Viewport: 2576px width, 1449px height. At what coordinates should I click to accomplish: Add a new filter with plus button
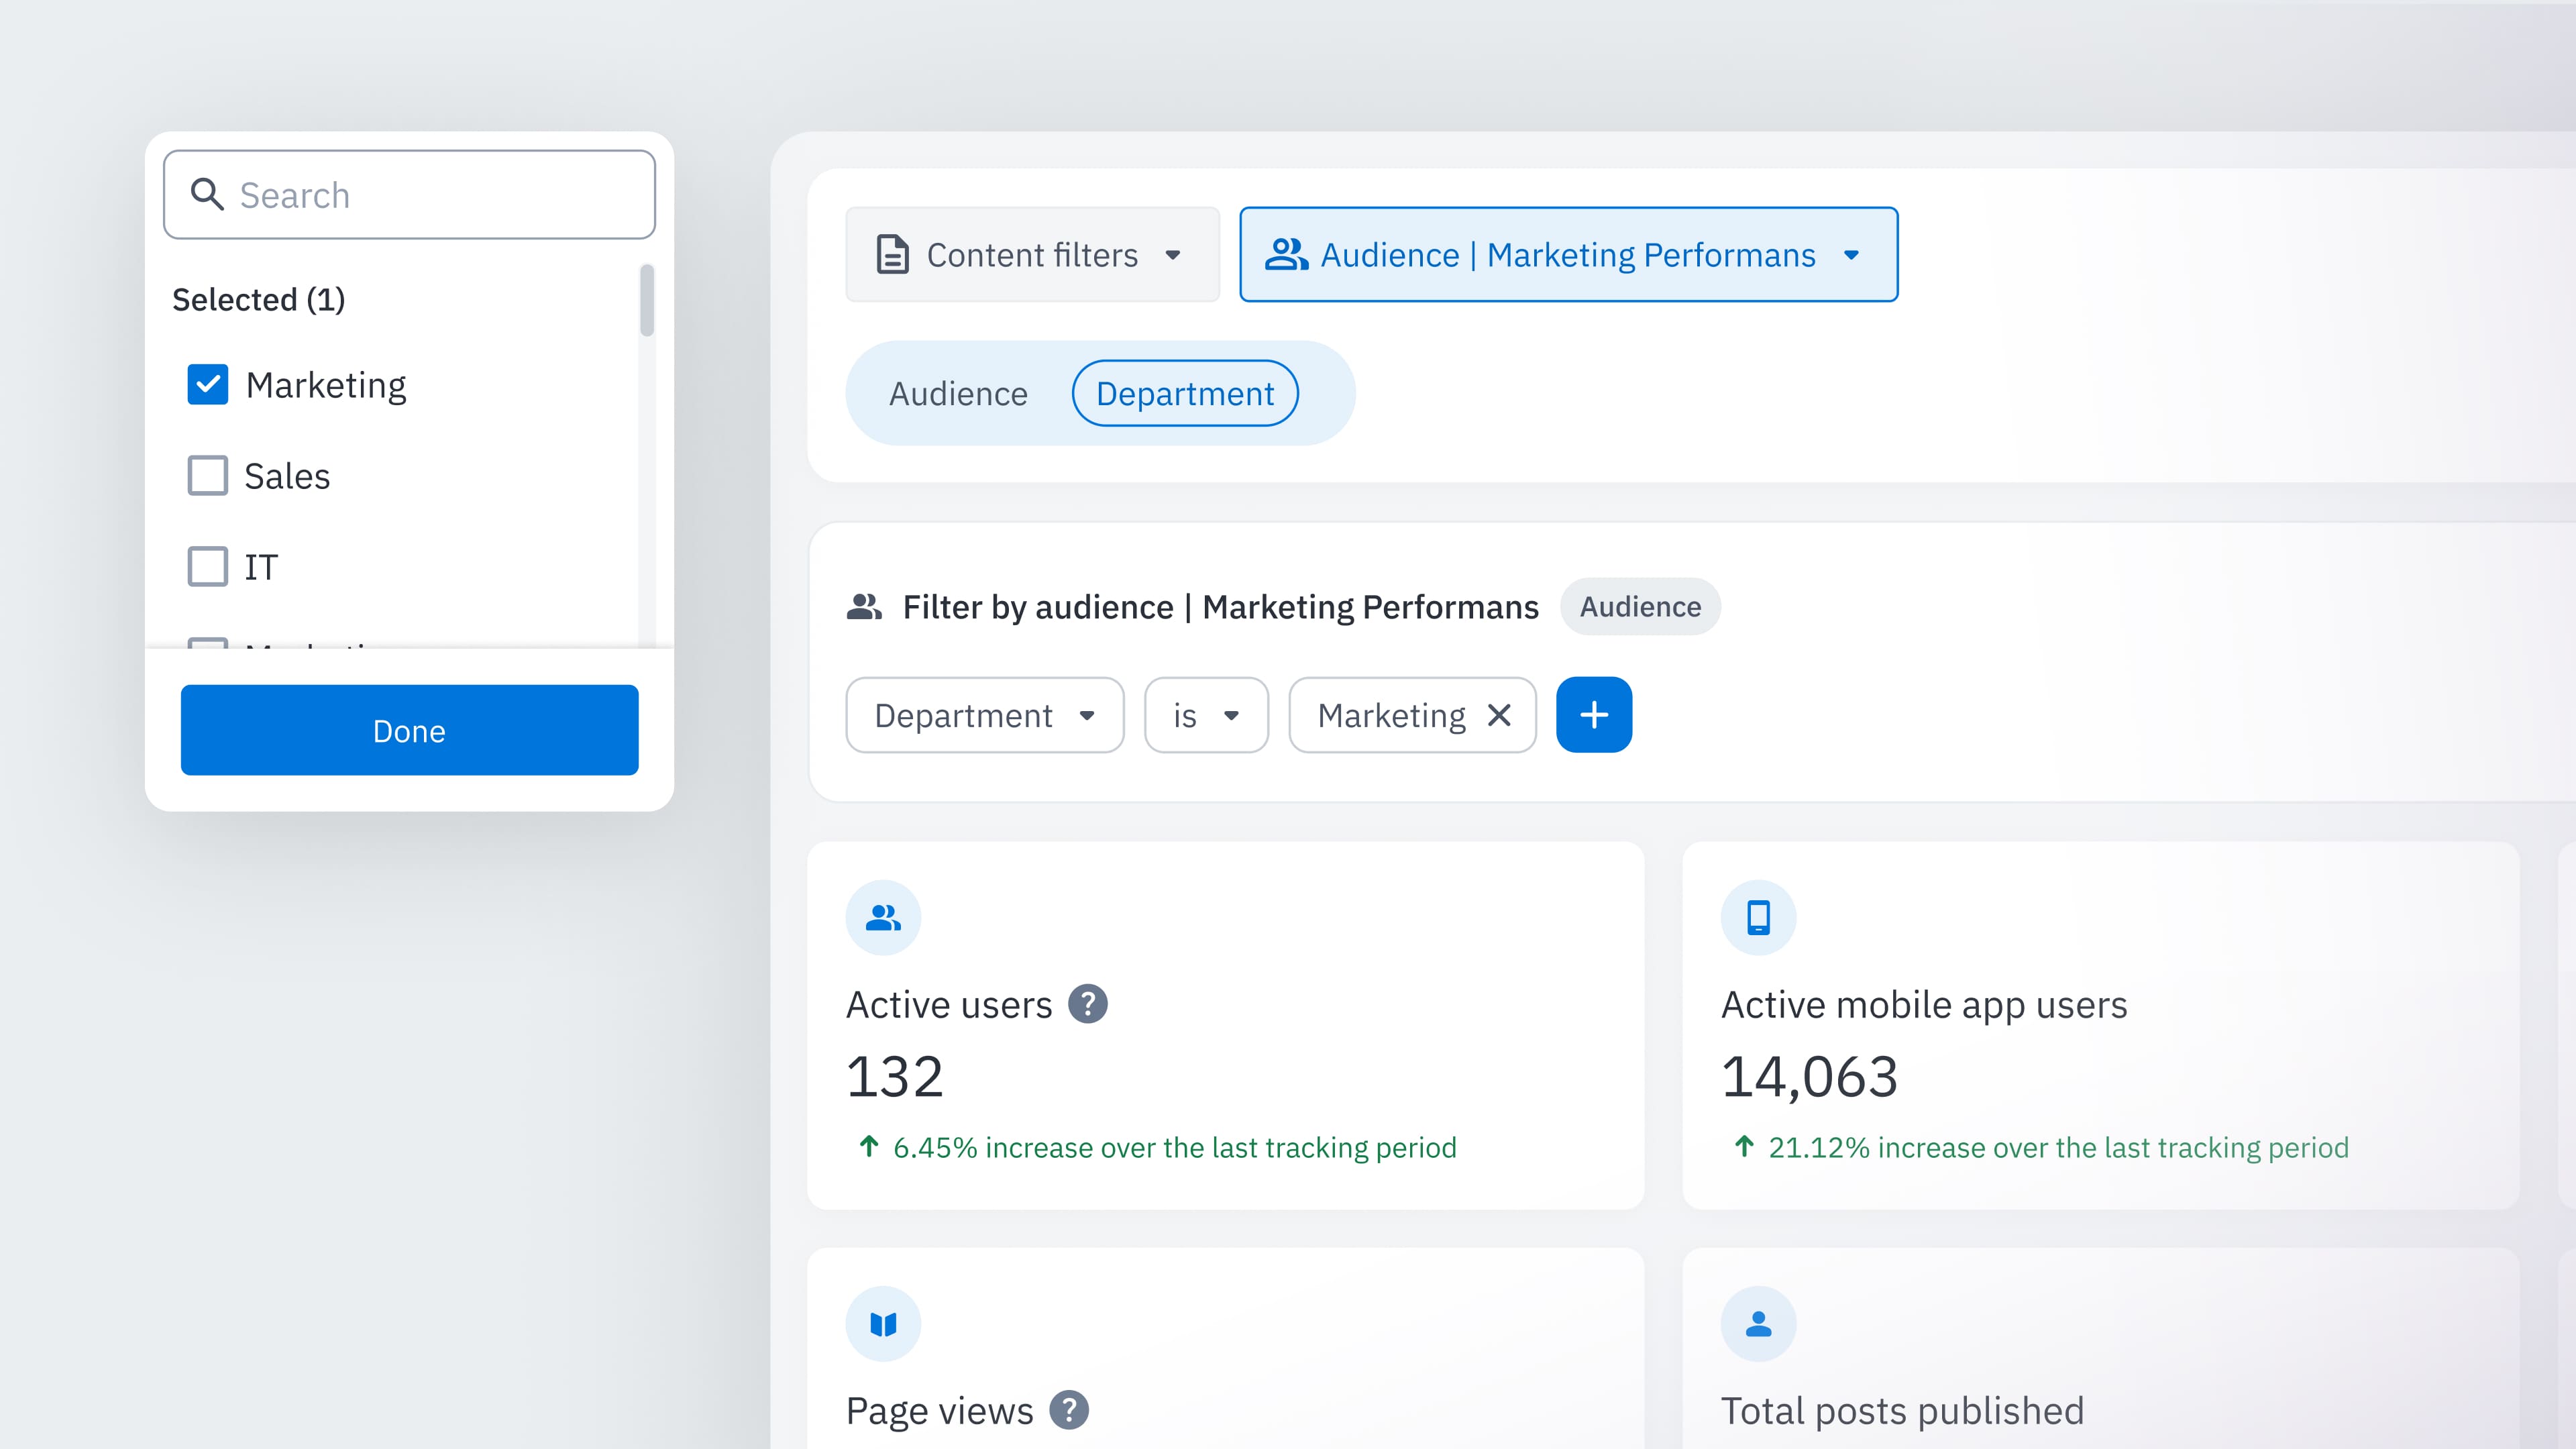[x=1593, y=715]
